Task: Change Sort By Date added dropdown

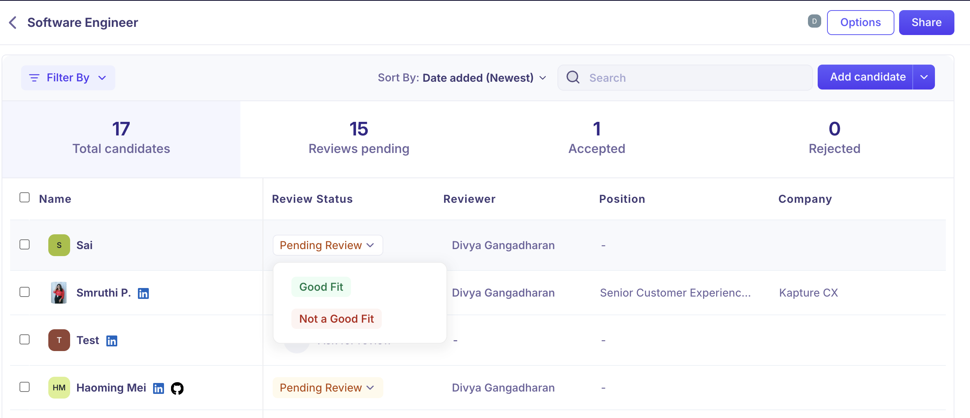Action: click(x=462, y=78)
